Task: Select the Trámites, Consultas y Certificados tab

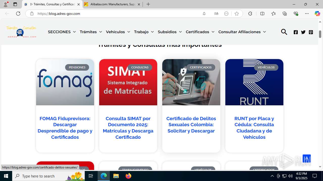Action: pos(52,4)
